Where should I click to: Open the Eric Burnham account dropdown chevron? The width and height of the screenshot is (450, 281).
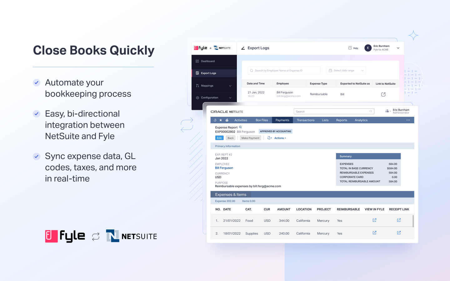(398, 48)
